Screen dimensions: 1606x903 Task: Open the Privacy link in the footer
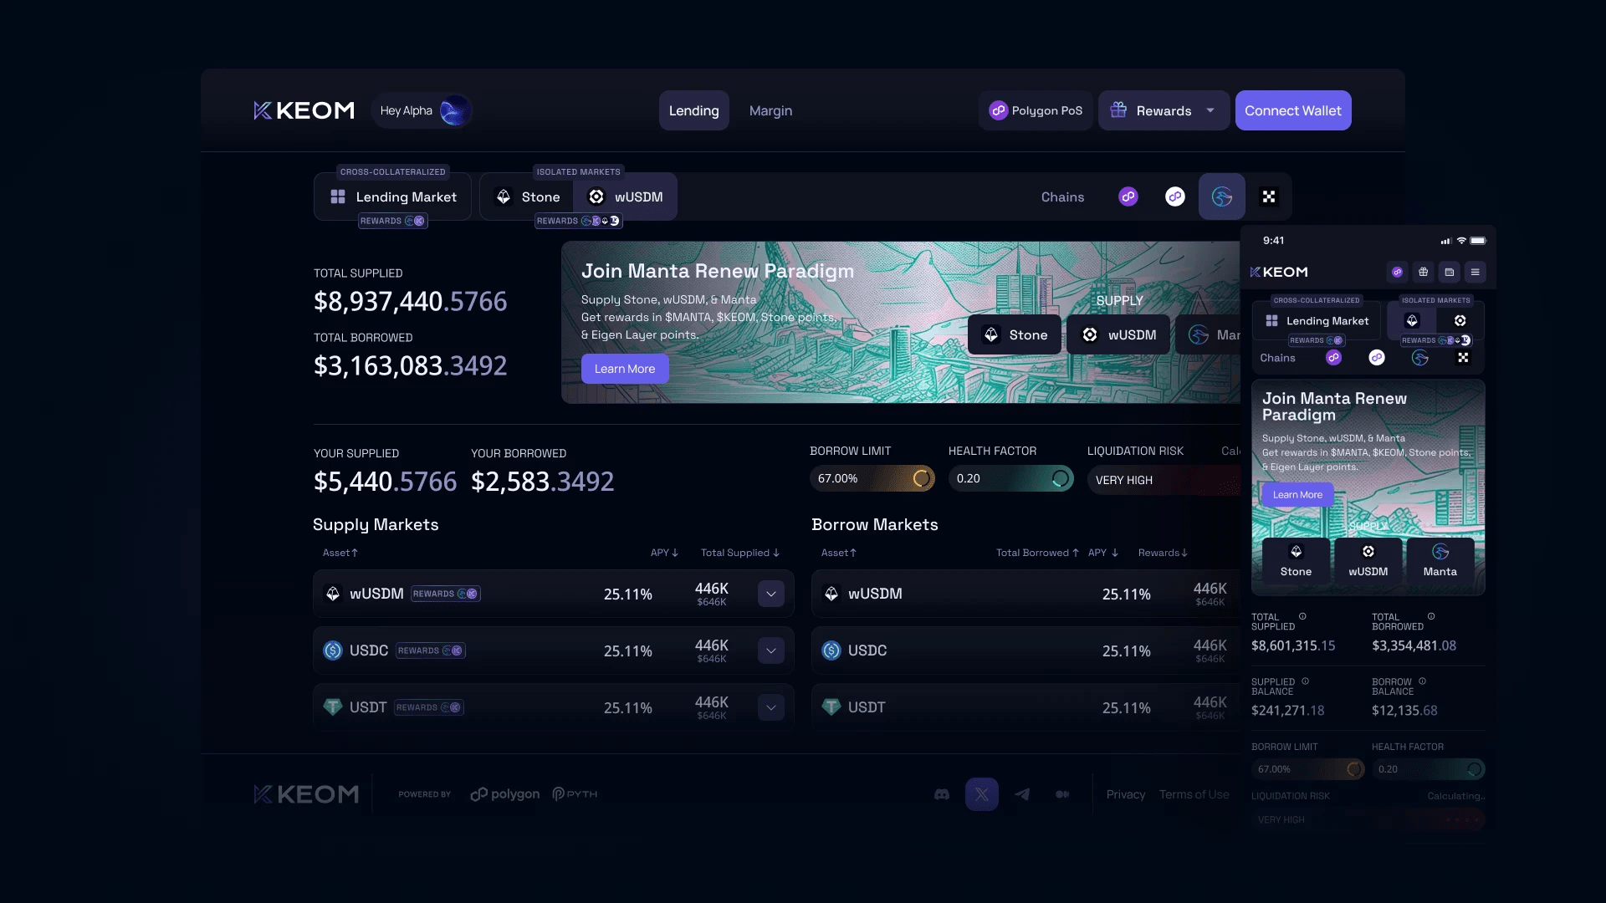[1126, 794]
